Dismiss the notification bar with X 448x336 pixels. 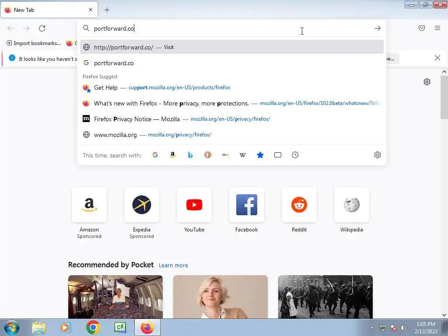(x=437, y=58)
